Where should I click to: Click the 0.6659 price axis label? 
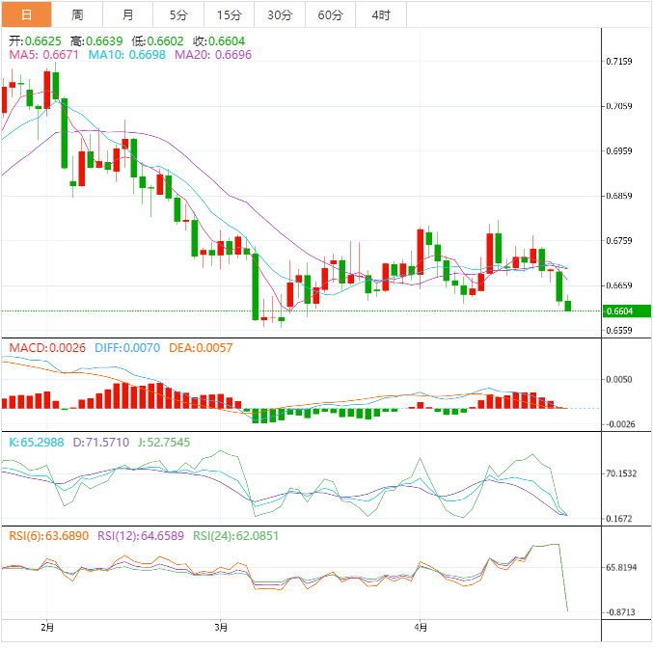pyautogui.click(x=619, y=285)
